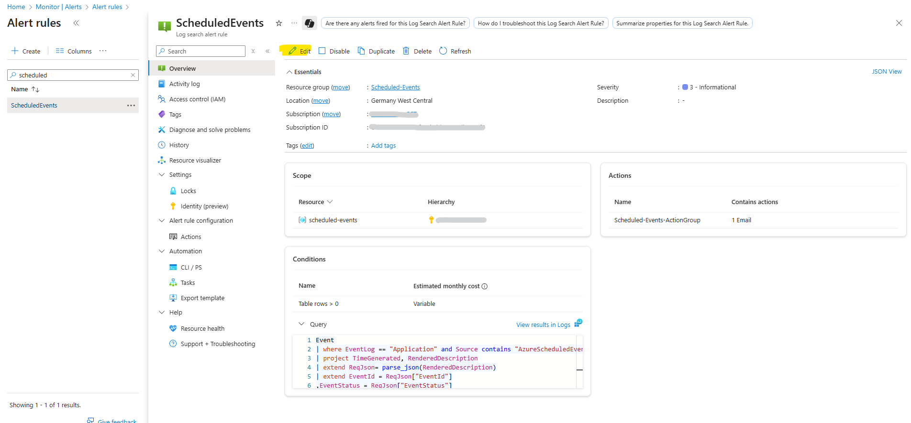Clear the scheduled filter text
The image size is (911, 423).
(x=133, y=75)
